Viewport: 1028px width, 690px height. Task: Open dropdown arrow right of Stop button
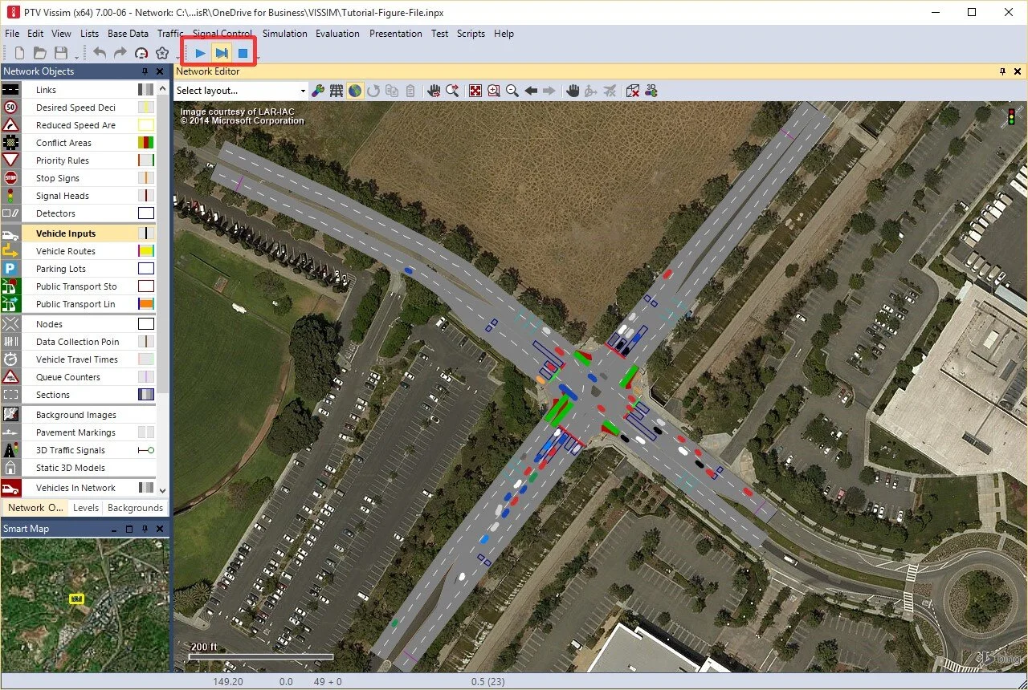[x=258, y=56]
